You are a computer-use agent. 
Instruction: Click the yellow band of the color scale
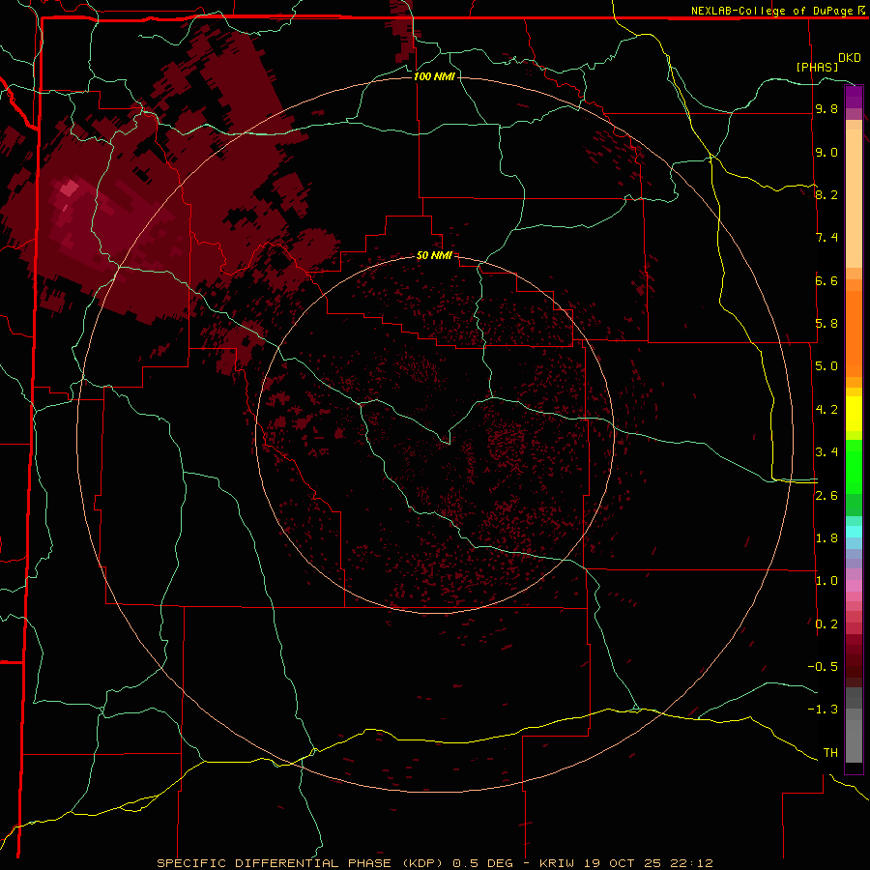854,414
